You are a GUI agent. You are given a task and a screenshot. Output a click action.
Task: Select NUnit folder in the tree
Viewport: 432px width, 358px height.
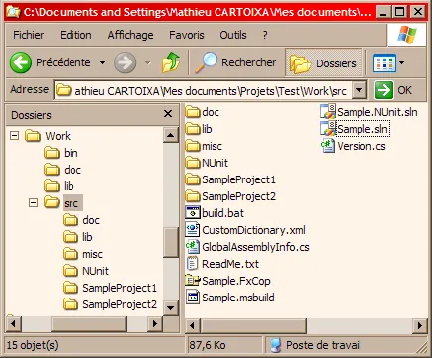pos(95,271)
